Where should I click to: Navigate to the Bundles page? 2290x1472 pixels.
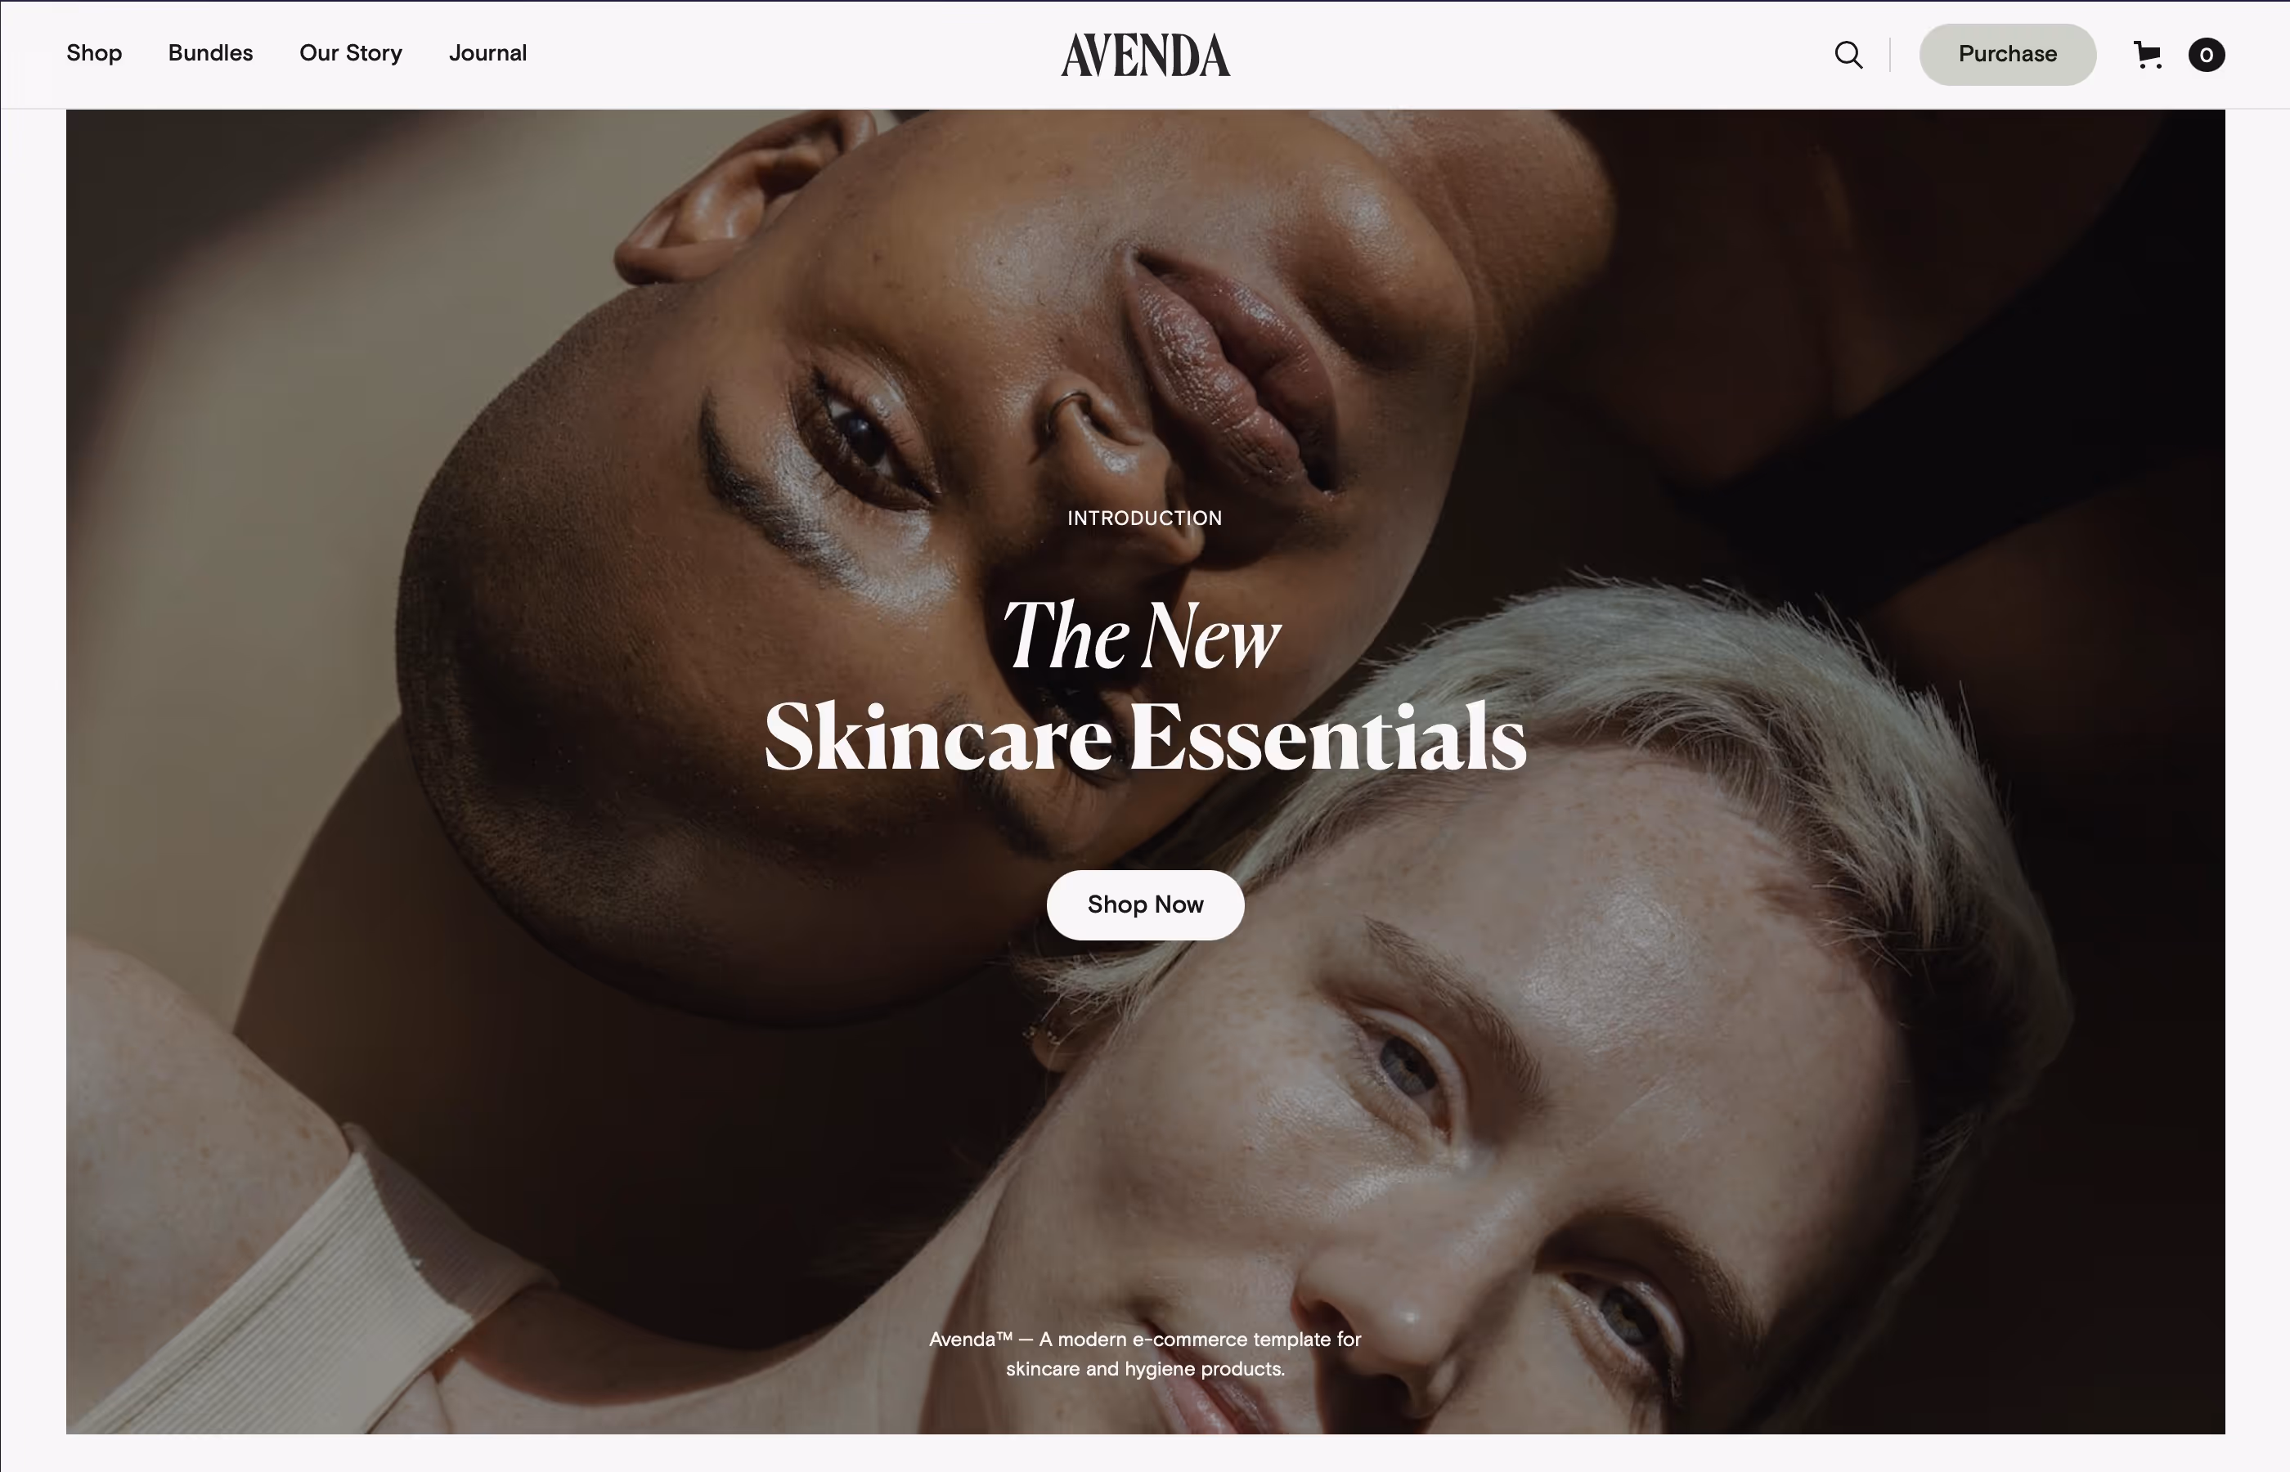[210, 53]
